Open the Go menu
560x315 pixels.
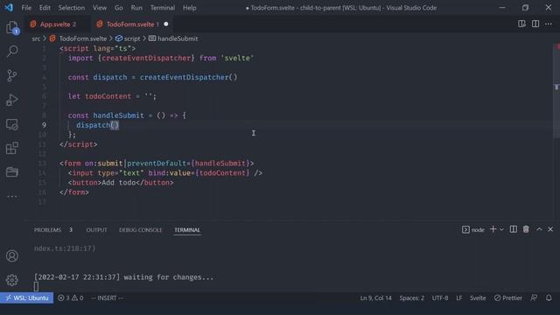(x=119, y=8)
